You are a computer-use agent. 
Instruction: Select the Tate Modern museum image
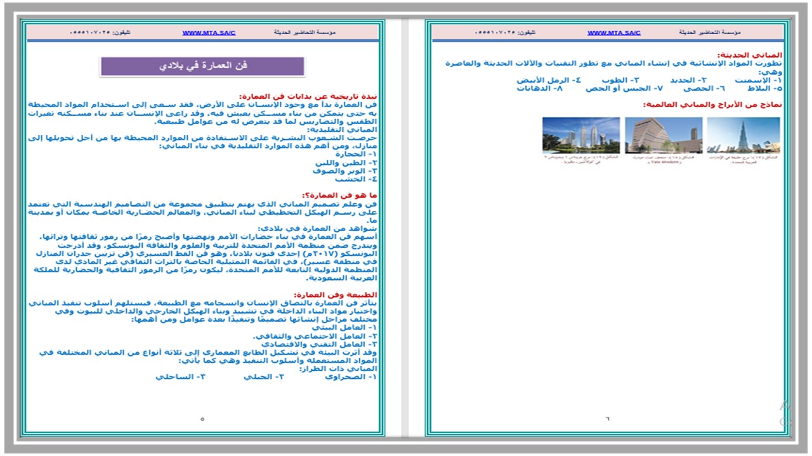click(663, 135)
